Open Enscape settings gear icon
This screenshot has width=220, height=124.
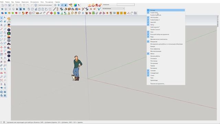[9, 48]
